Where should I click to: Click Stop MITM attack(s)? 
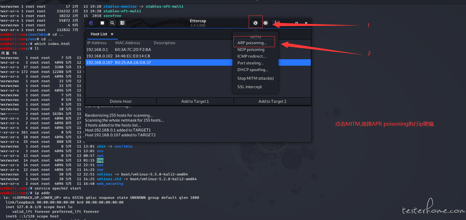pyautogui.click(x=256, y=79)
